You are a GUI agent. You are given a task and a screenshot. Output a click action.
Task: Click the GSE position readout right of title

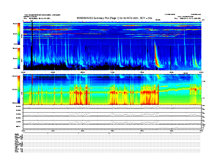point(188,18)
